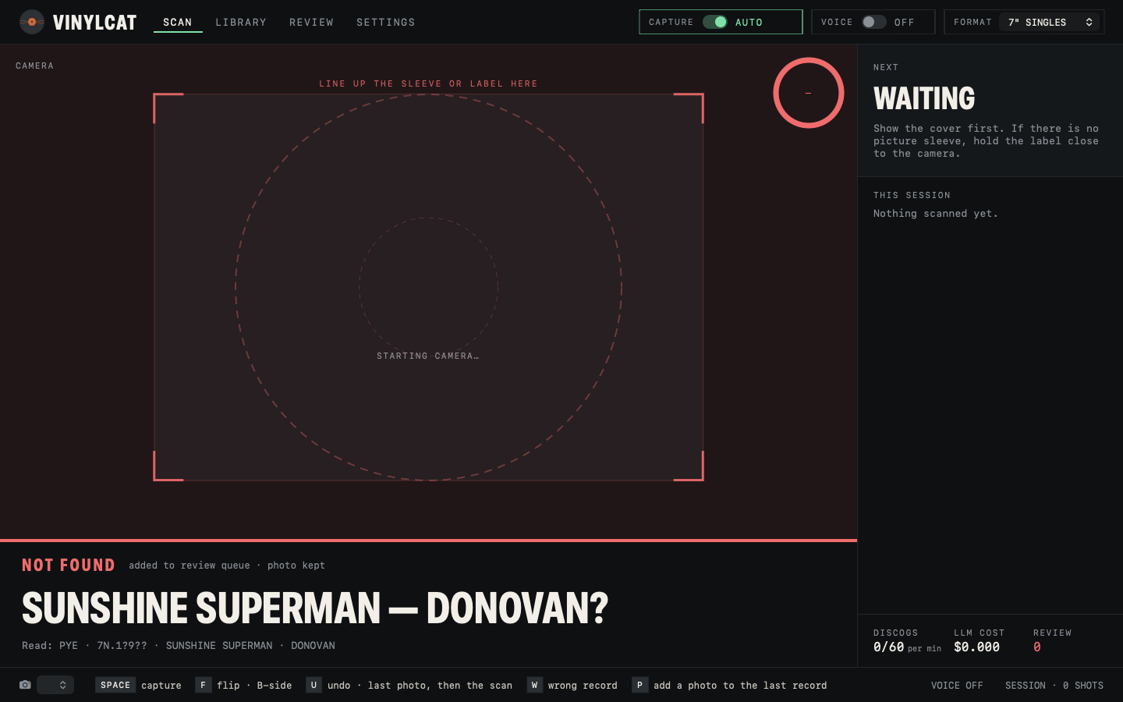Screen dimensions: 1123x702
Task: Open the camera selector dropdown in the footer
Action: point(55,685)
